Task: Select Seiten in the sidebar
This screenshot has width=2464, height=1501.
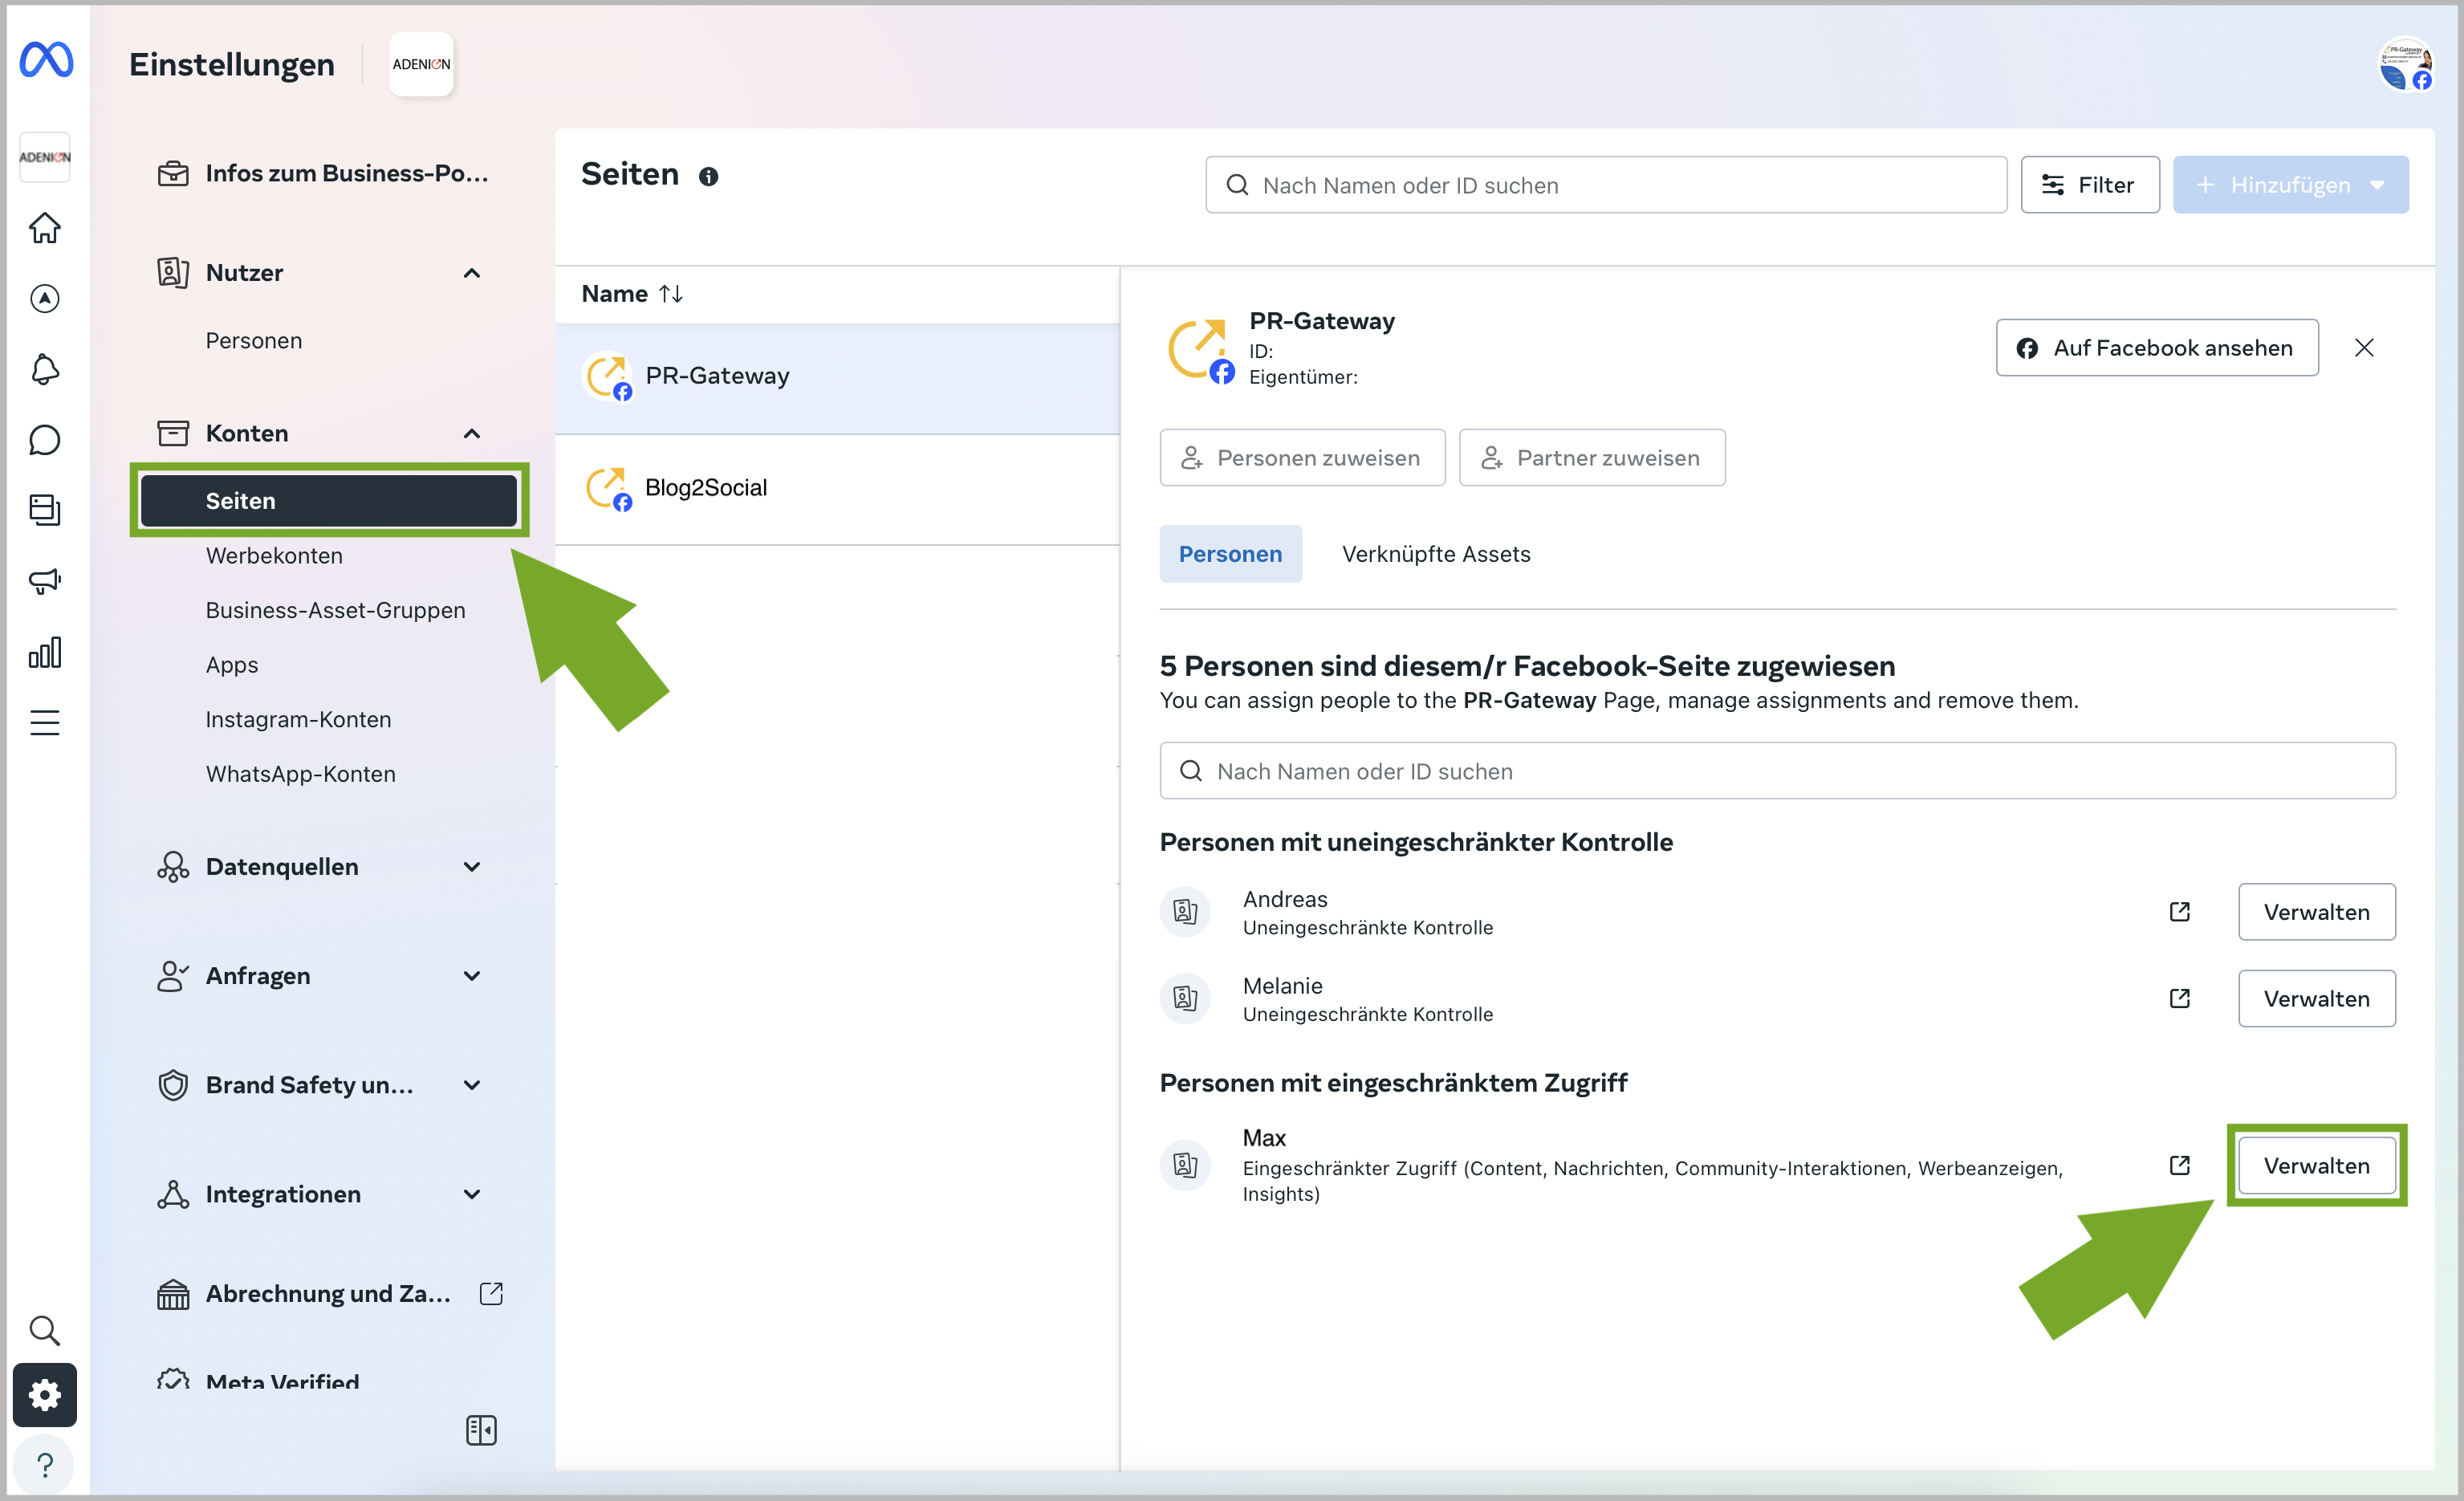Action: [328, 500]
